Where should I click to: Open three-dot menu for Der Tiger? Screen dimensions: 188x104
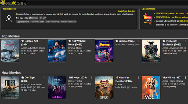[44, 78]
